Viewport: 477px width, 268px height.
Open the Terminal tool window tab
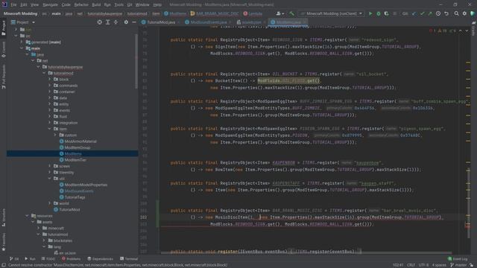point(129,259)
